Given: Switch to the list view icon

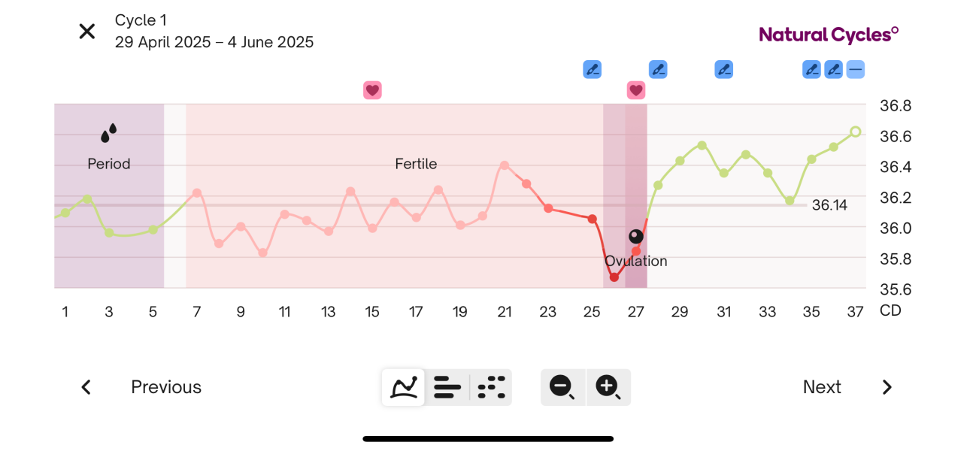Looking at the screenshot, I should (447, 387).
